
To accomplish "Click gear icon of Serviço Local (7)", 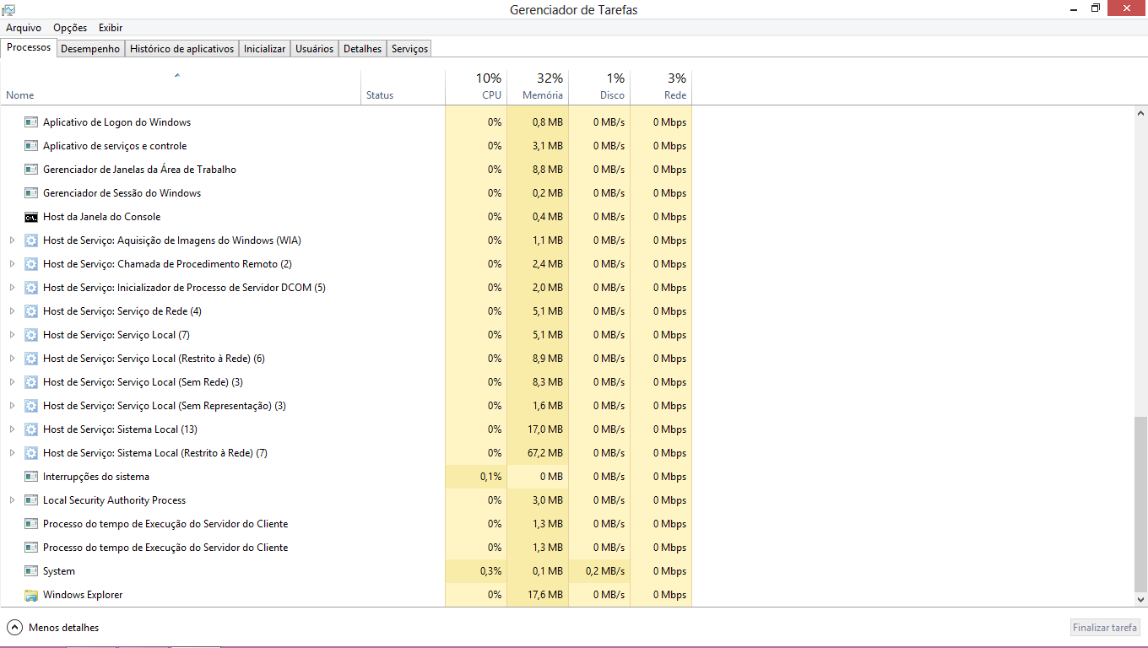I will tap(31, 335).
